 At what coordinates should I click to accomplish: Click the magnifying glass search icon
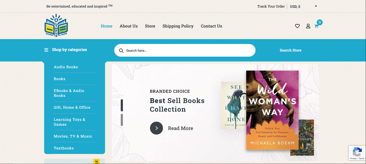pyautogui.click(x=121, y=51)
